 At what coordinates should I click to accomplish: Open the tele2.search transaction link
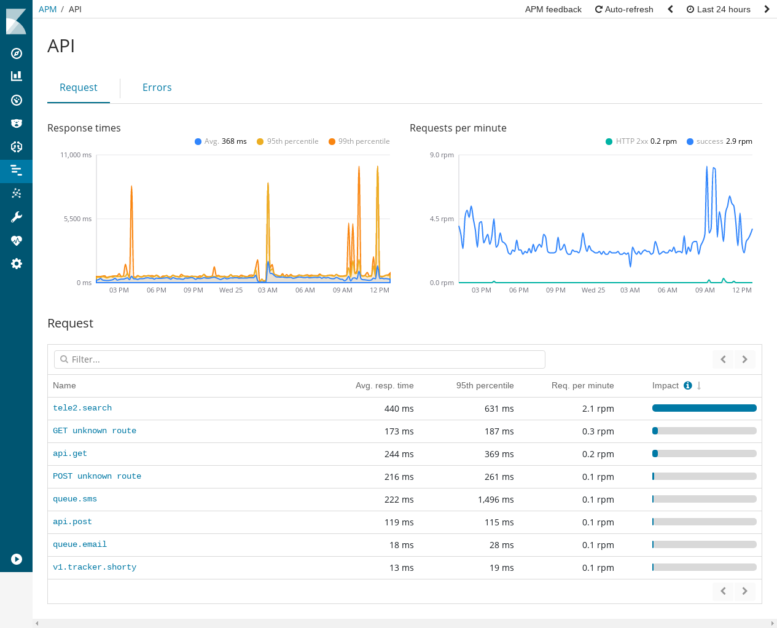click(x=82, y=407)
